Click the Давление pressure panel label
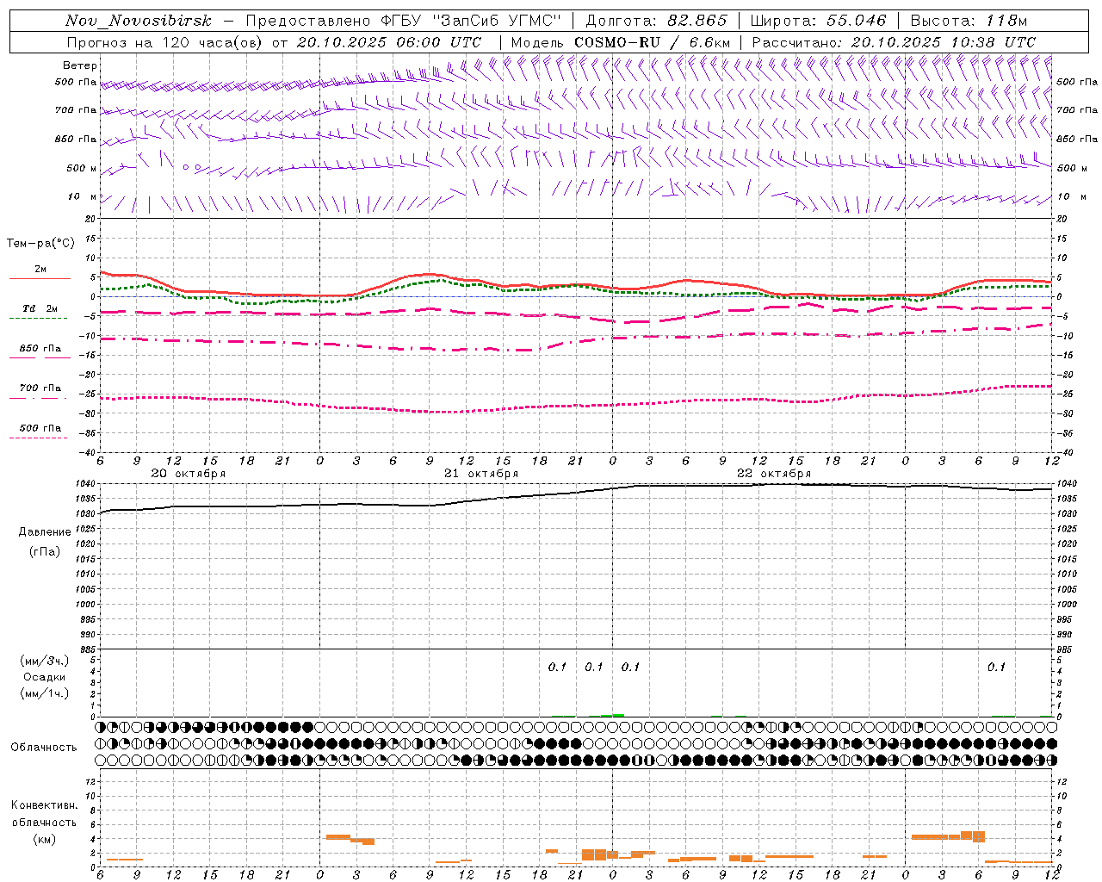 click(45, 532)
